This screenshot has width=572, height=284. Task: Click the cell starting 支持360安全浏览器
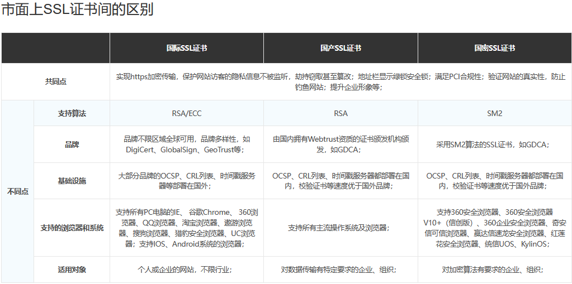[495, 228]
